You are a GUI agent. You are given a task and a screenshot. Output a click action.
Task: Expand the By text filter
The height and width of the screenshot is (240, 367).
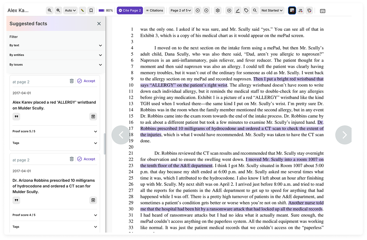click(x=56, y=45)
